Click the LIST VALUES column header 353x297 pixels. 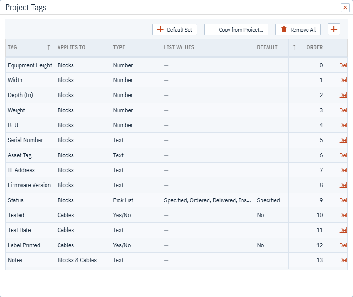click(208, 47)
